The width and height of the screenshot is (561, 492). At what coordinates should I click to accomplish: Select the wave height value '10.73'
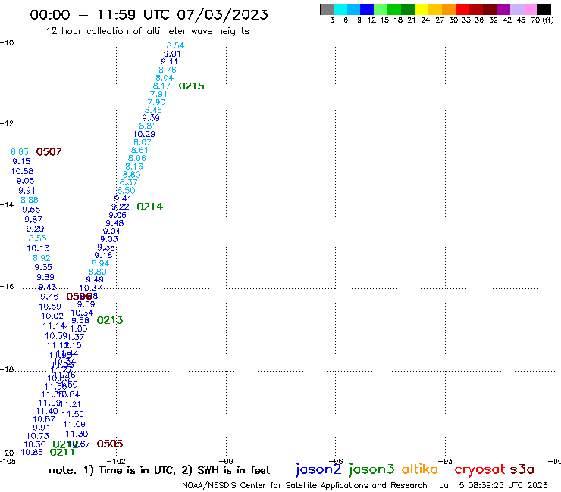pos(38,436)
